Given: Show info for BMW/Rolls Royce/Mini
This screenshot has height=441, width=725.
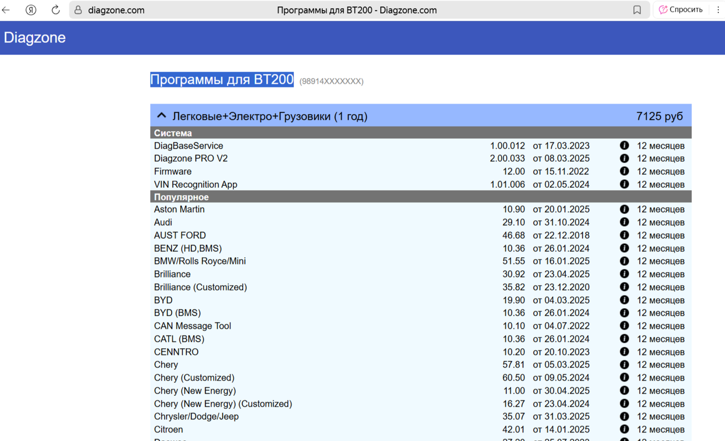Looking at the screenshot, I should [x=624, y=261].
